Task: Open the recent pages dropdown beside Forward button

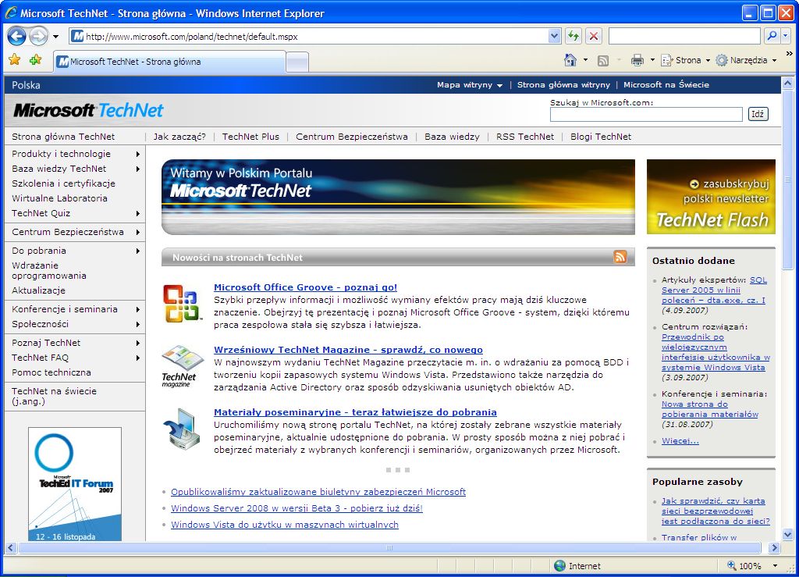Action: [55, 37]
